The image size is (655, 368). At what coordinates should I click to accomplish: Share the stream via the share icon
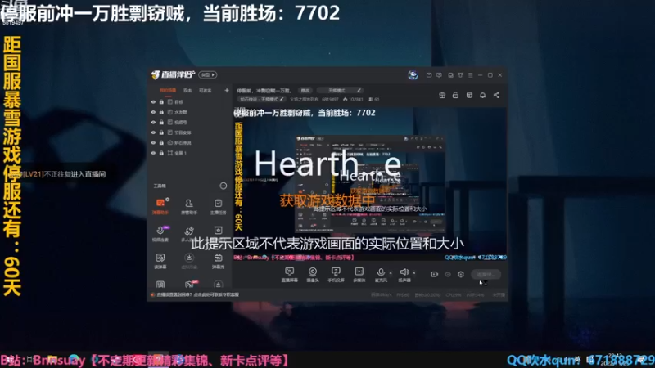496,95
